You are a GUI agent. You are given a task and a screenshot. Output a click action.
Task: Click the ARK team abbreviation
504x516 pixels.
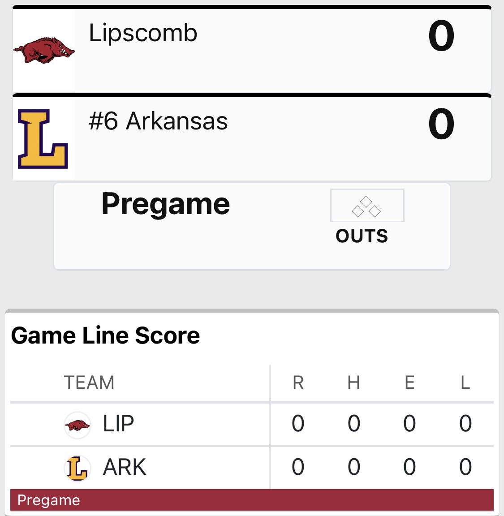click(x=125, y=467)
